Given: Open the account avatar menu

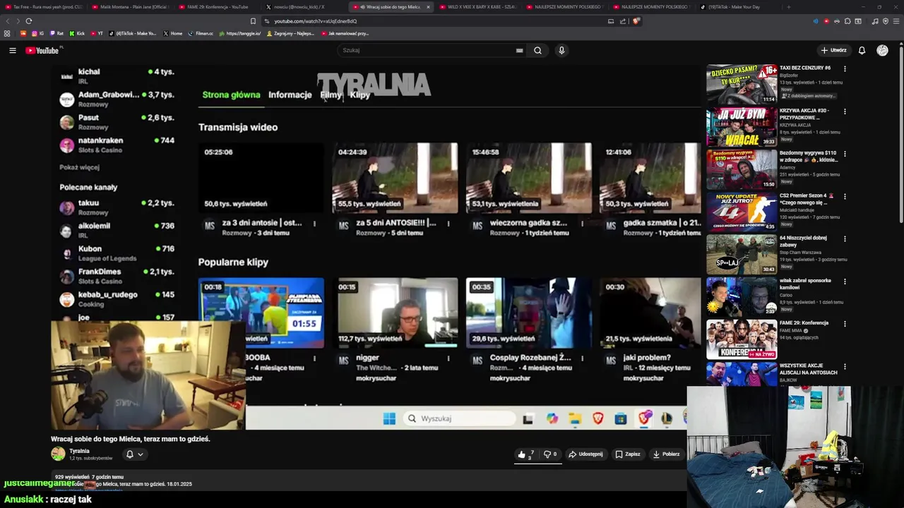Looking at the screenshot, I should [x=882, y=50].
